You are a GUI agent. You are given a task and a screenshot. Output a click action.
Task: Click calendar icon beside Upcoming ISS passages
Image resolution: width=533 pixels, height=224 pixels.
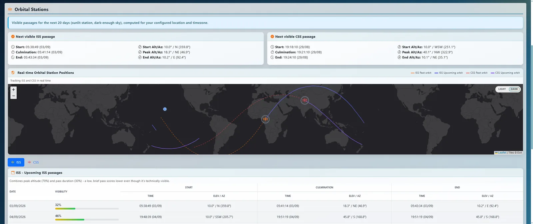pos(13,173)
